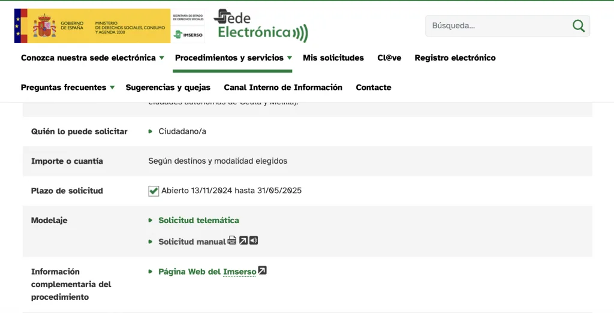Click the Gobierno de España banner logo

(x=92, y=26)
